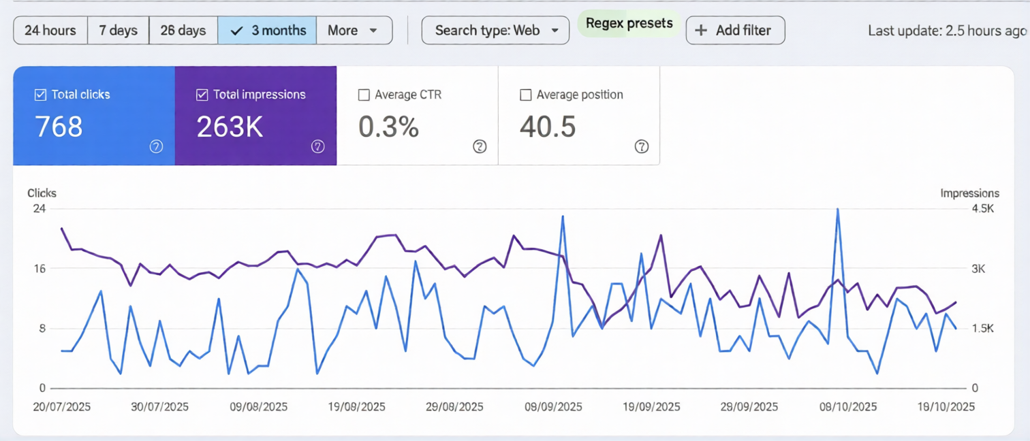Enable the Average position metric
This screenshot has width=1030, height=441.
(x=525, y=95)
